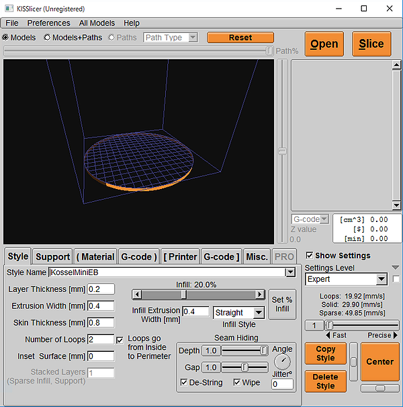Screen dimensions: 403x407
Task: Click the infill slider left arrow
Action: 137,295
